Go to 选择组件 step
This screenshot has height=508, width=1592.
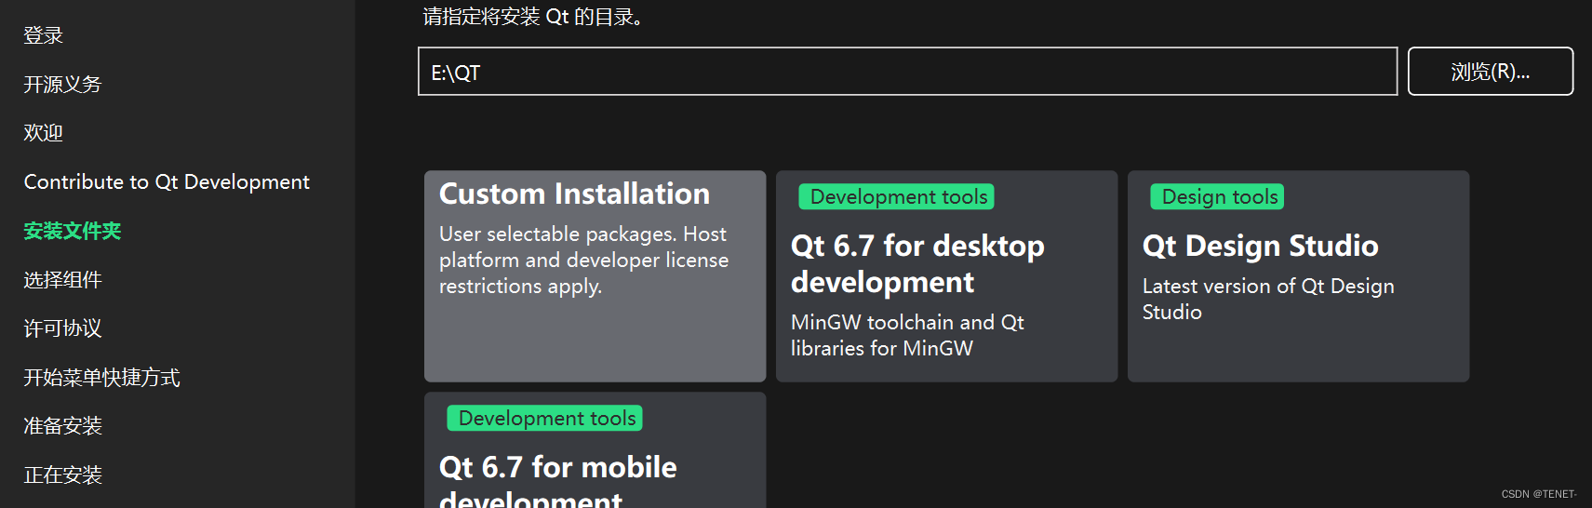click(62, 280)
